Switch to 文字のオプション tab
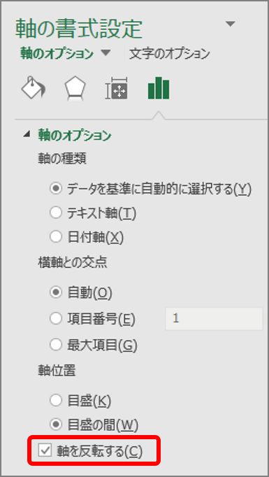 click(x=169, y=54)
